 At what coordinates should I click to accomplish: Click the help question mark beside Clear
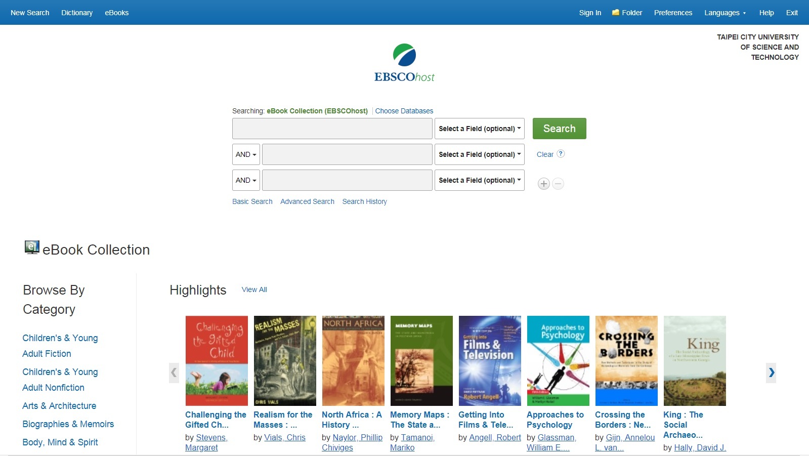tap(561, 154)
